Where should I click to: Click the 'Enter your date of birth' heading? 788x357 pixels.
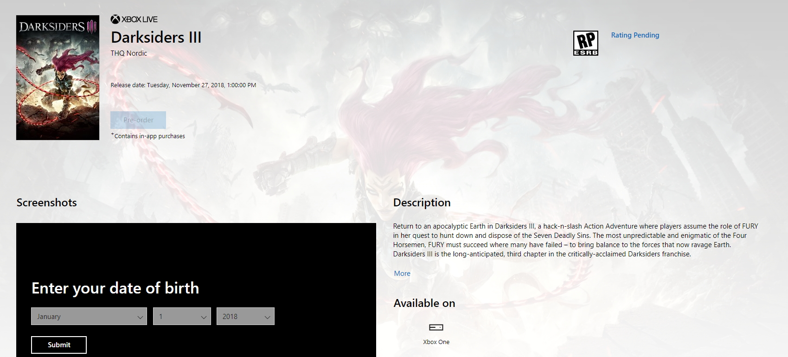(115, 288)
